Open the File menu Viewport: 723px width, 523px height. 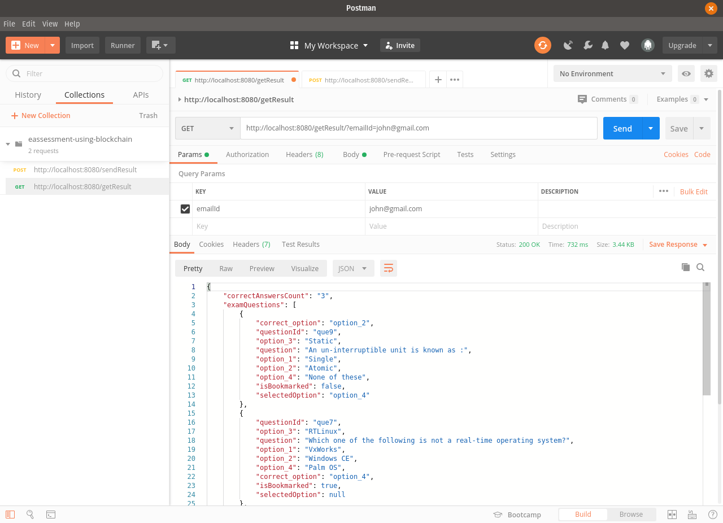pyautogui.click(x=9, y=24)
